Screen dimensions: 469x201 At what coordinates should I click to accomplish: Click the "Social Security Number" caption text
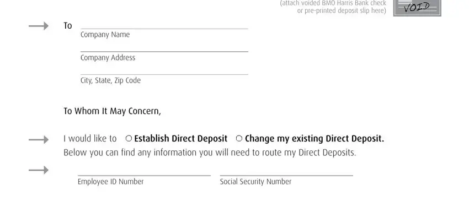tap(255, 182)
